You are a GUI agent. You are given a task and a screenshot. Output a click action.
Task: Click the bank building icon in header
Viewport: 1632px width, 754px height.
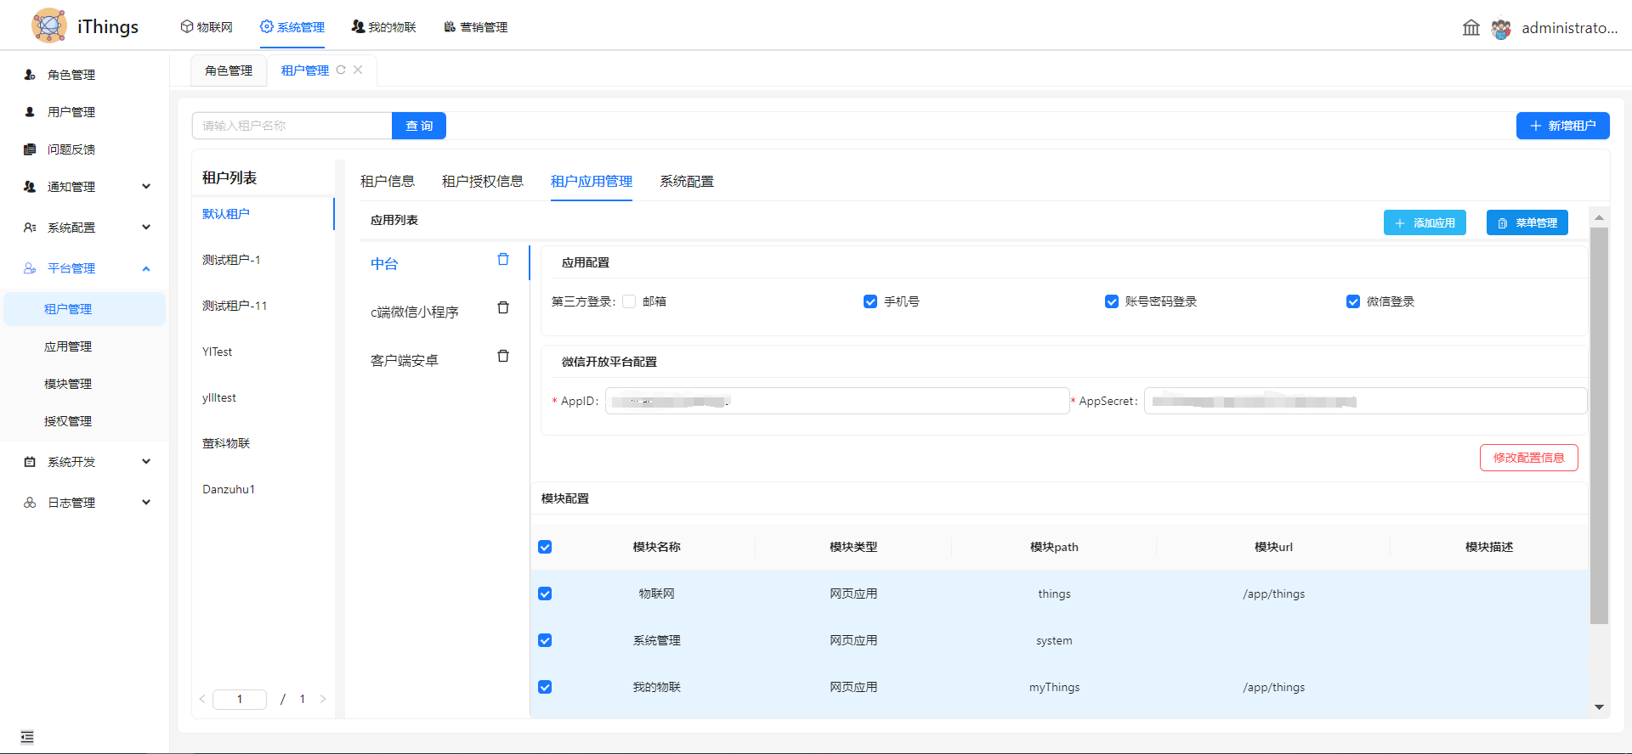point(1470,28)
